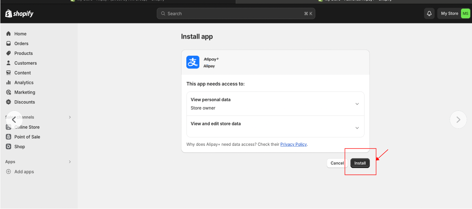Open the notifications bell
Screen dimensions: 472x209
429,14
